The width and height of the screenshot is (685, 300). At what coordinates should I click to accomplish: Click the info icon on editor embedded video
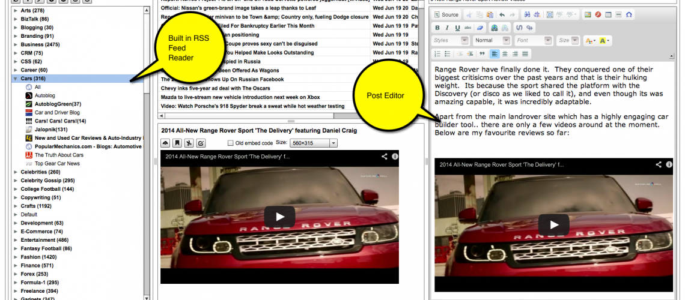click(x=669, y=164)
